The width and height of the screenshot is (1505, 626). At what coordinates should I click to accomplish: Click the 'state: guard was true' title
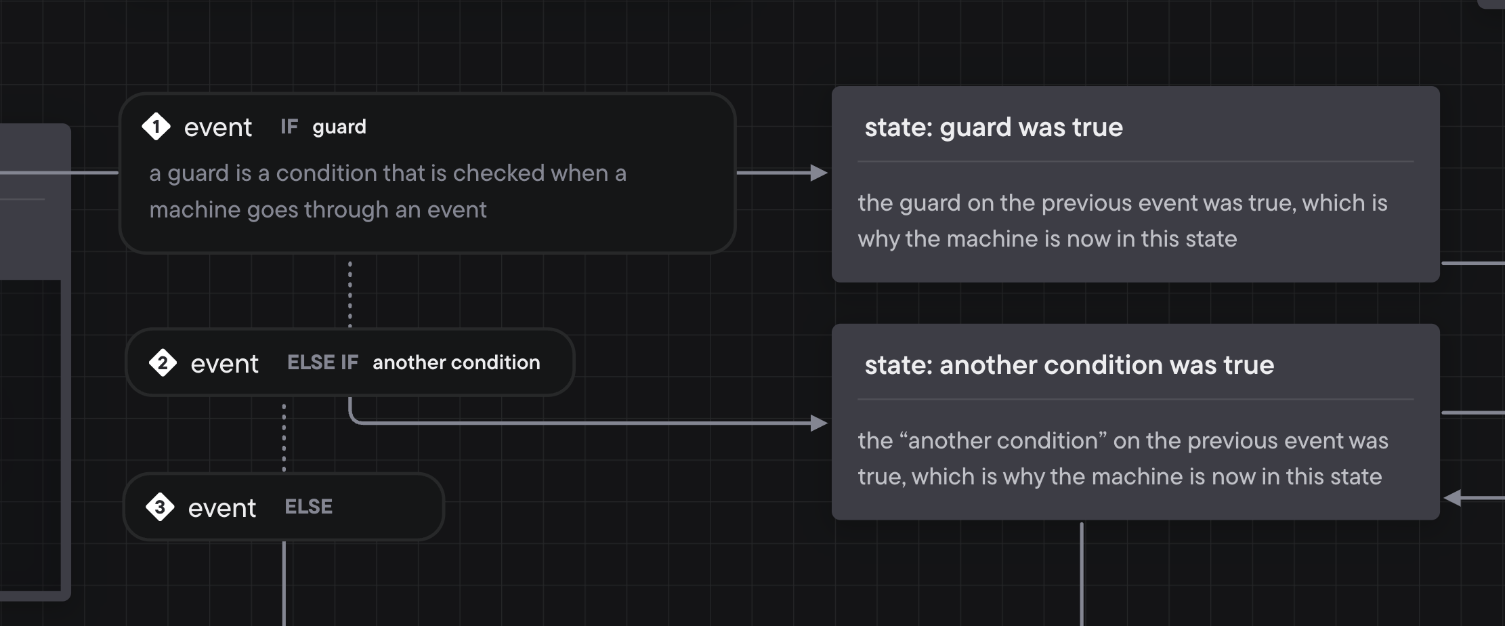(994, 127)
